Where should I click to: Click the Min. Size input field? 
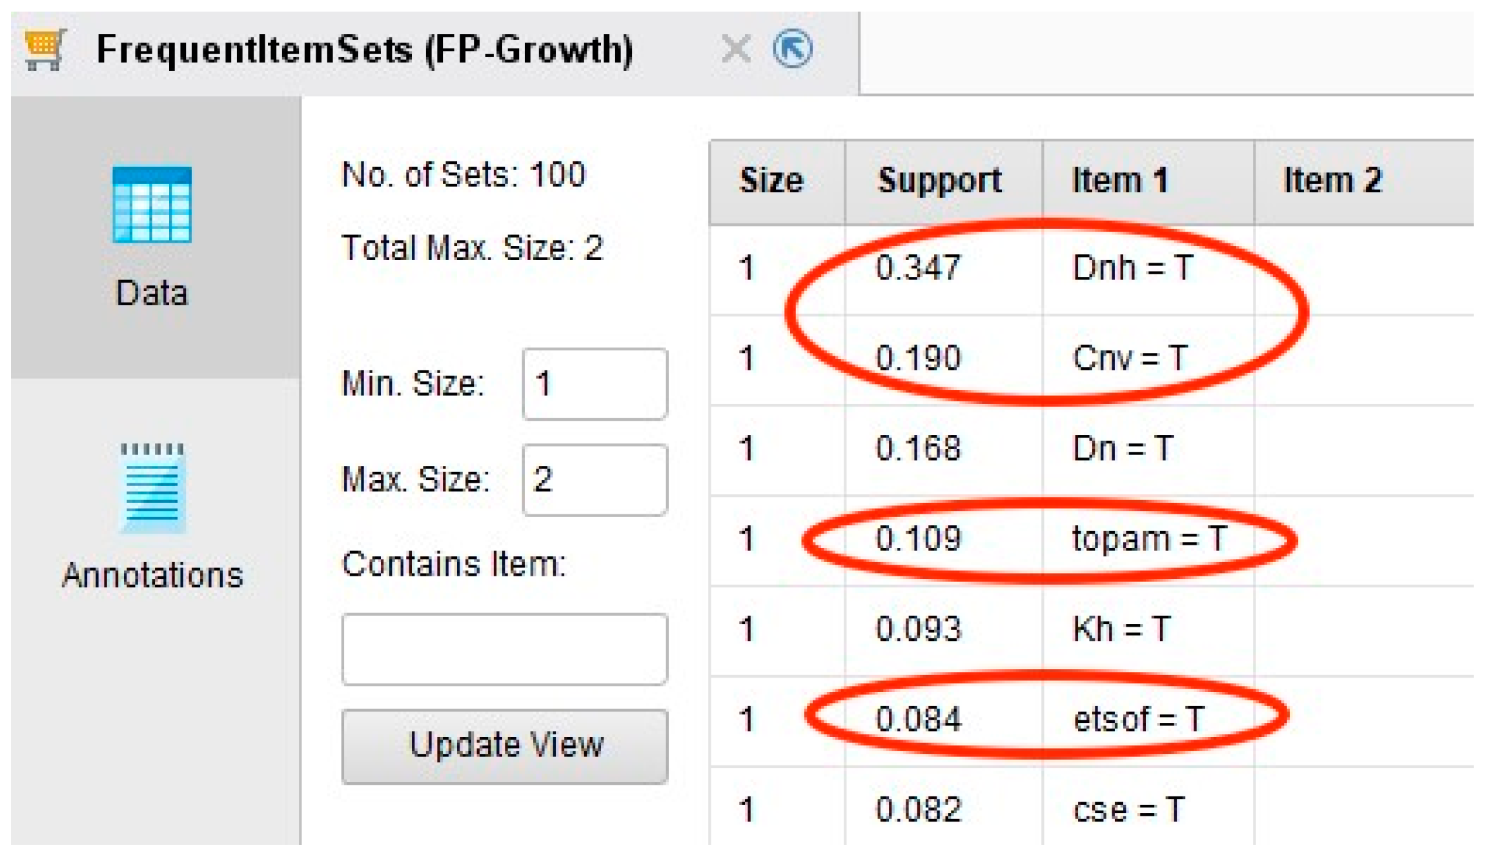[595, 384]
